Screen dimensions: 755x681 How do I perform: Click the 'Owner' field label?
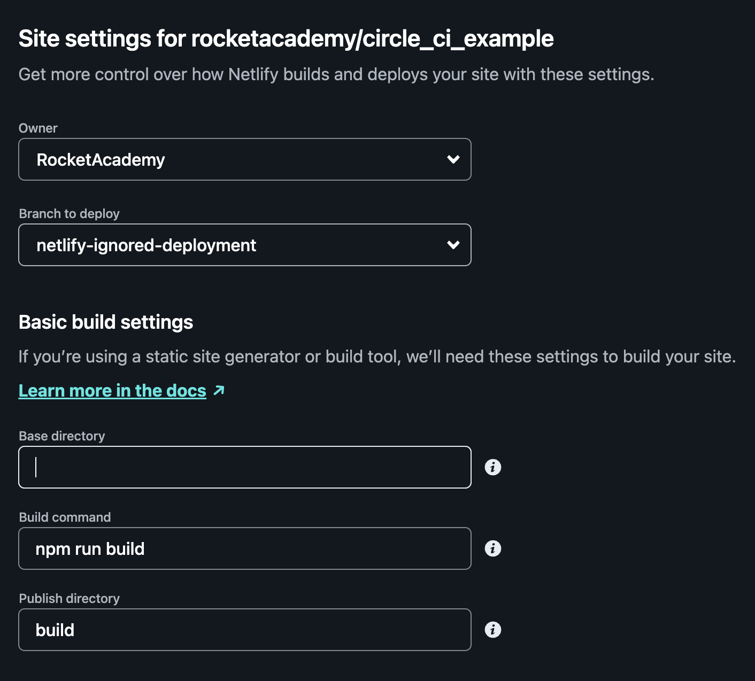click(38, 128)
